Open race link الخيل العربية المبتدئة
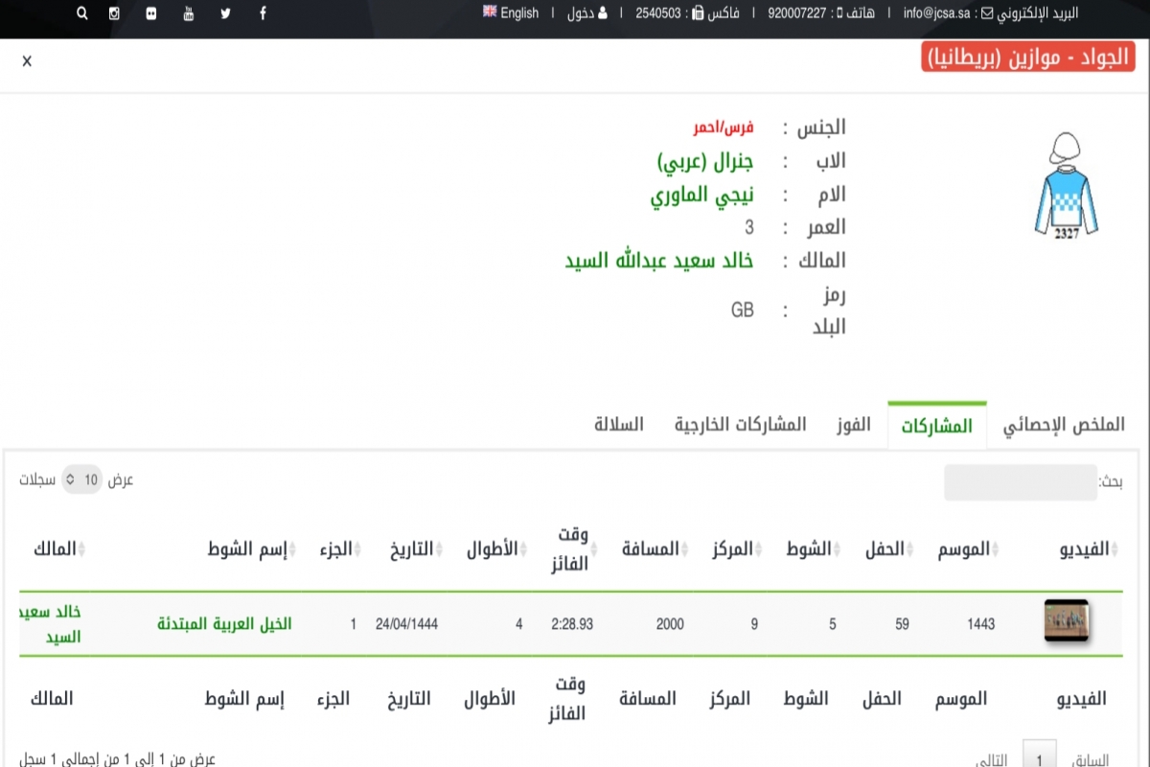This screenshot has width=1150, height=767. [x=225, y=624]
